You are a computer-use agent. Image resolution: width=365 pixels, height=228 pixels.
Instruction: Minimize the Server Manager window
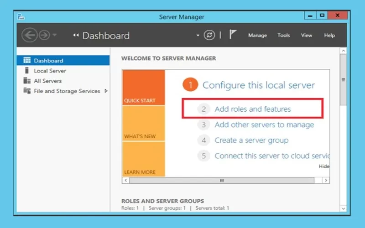pyautogui.click(x=310, y=16)
